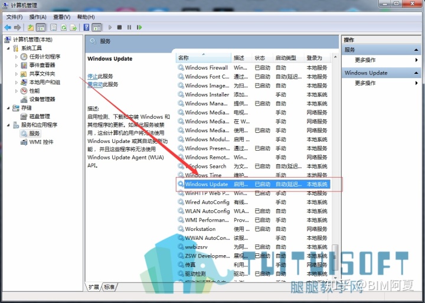The height and width of the screenshot is (303, 425).
Task: Open 更多操作 under Windows Update section
Action: coord(365,83)
